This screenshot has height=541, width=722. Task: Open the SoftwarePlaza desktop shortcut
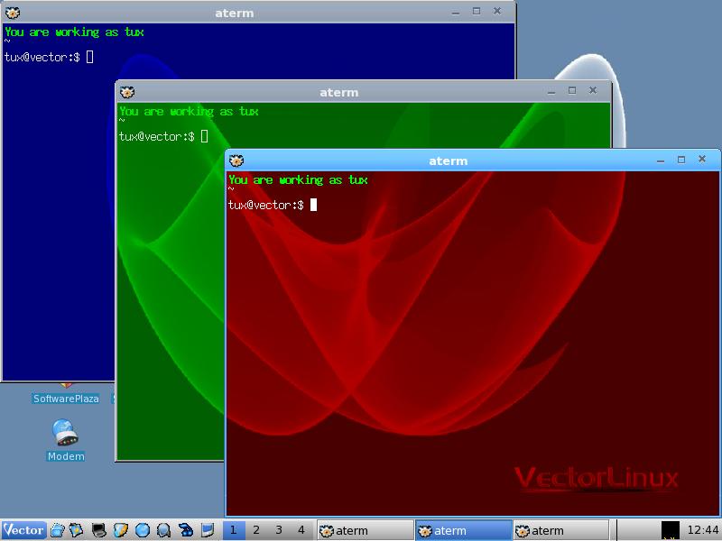click(66, 398)
